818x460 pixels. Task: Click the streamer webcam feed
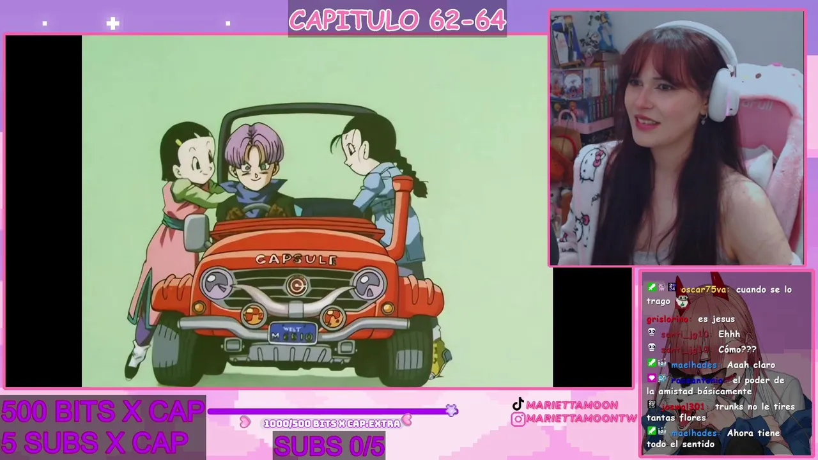point(677,137)
